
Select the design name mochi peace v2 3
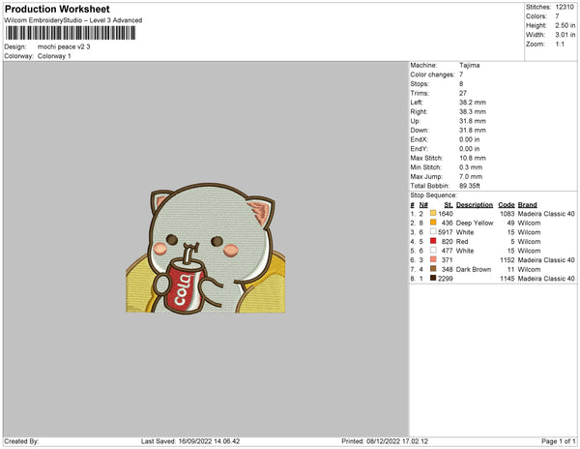click(x=64, y=47)
